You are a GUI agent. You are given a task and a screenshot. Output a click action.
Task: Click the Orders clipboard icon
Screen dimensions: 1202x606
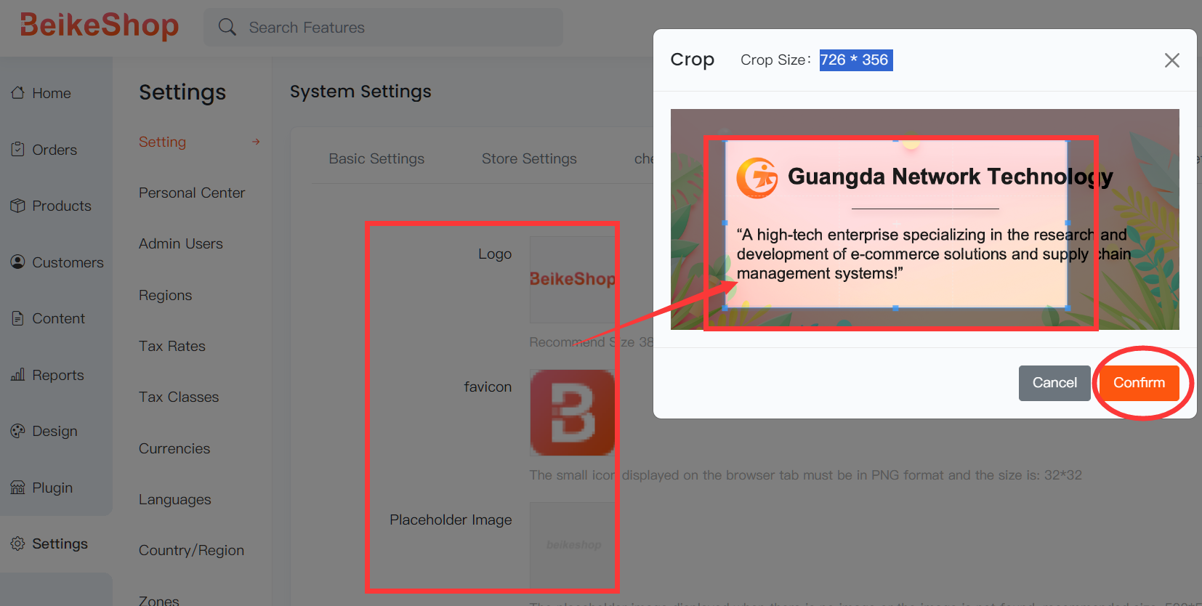coord(17,150)
